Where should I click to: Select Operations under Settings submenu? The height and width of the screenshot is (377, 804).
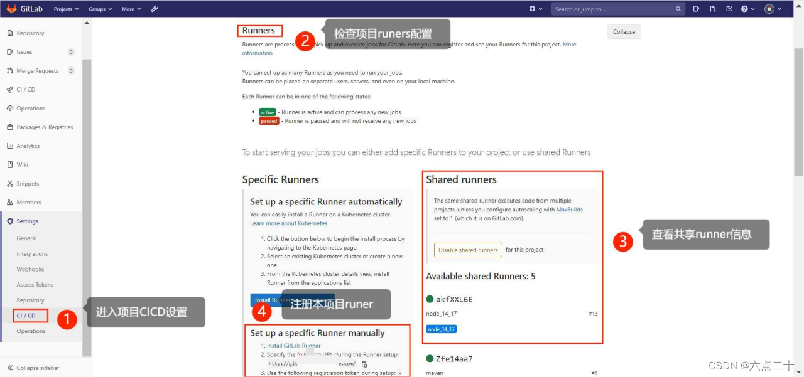coord(31,331)
